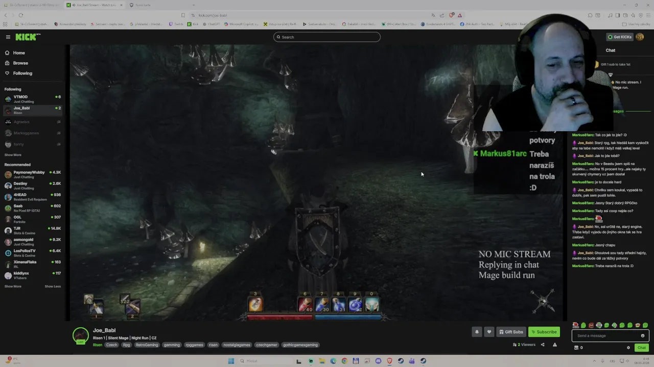Open Destiny recommended channel
The width and height of the screenshot is (654, 367).
[33, 186]
